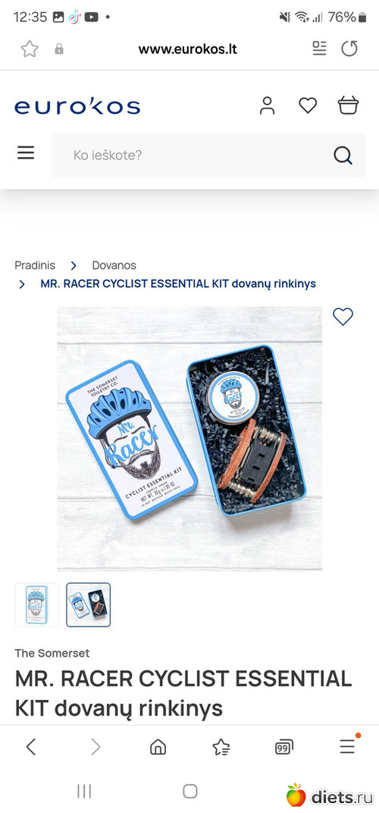Click the eurokos logo
Screen dimensions: 379x813
click(77, 106)
